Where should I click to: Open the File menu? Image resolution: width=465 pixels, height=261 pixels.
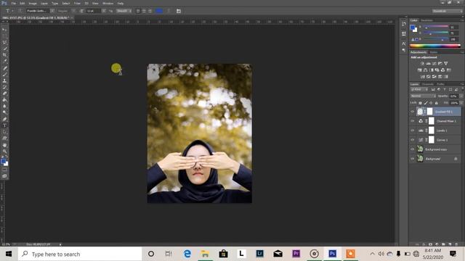14,3
